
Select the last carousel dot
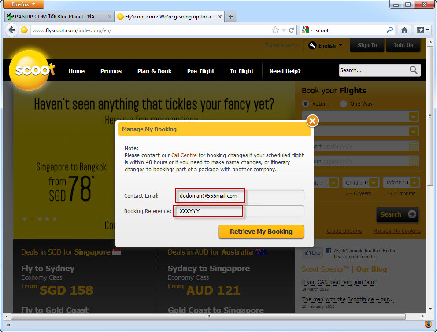pos(55,219)
